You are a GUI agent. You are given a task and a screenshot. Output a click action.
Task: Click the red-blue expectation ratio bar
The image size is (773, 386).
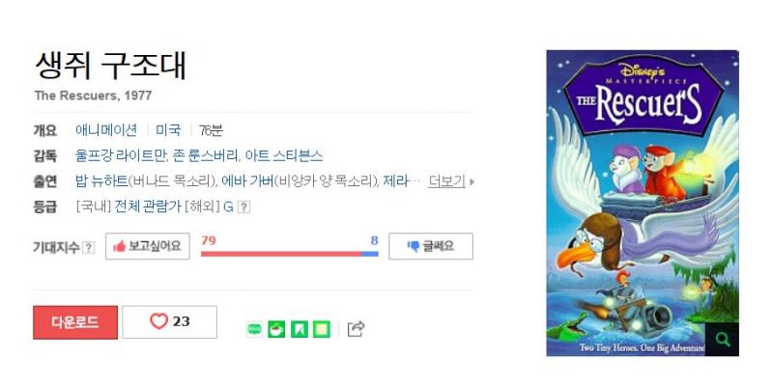tap(289, 254)
